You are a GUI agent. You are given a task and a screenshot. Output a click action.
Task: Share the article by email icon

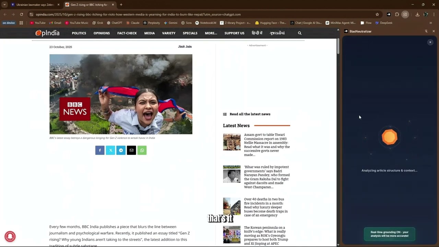(131, 150)
